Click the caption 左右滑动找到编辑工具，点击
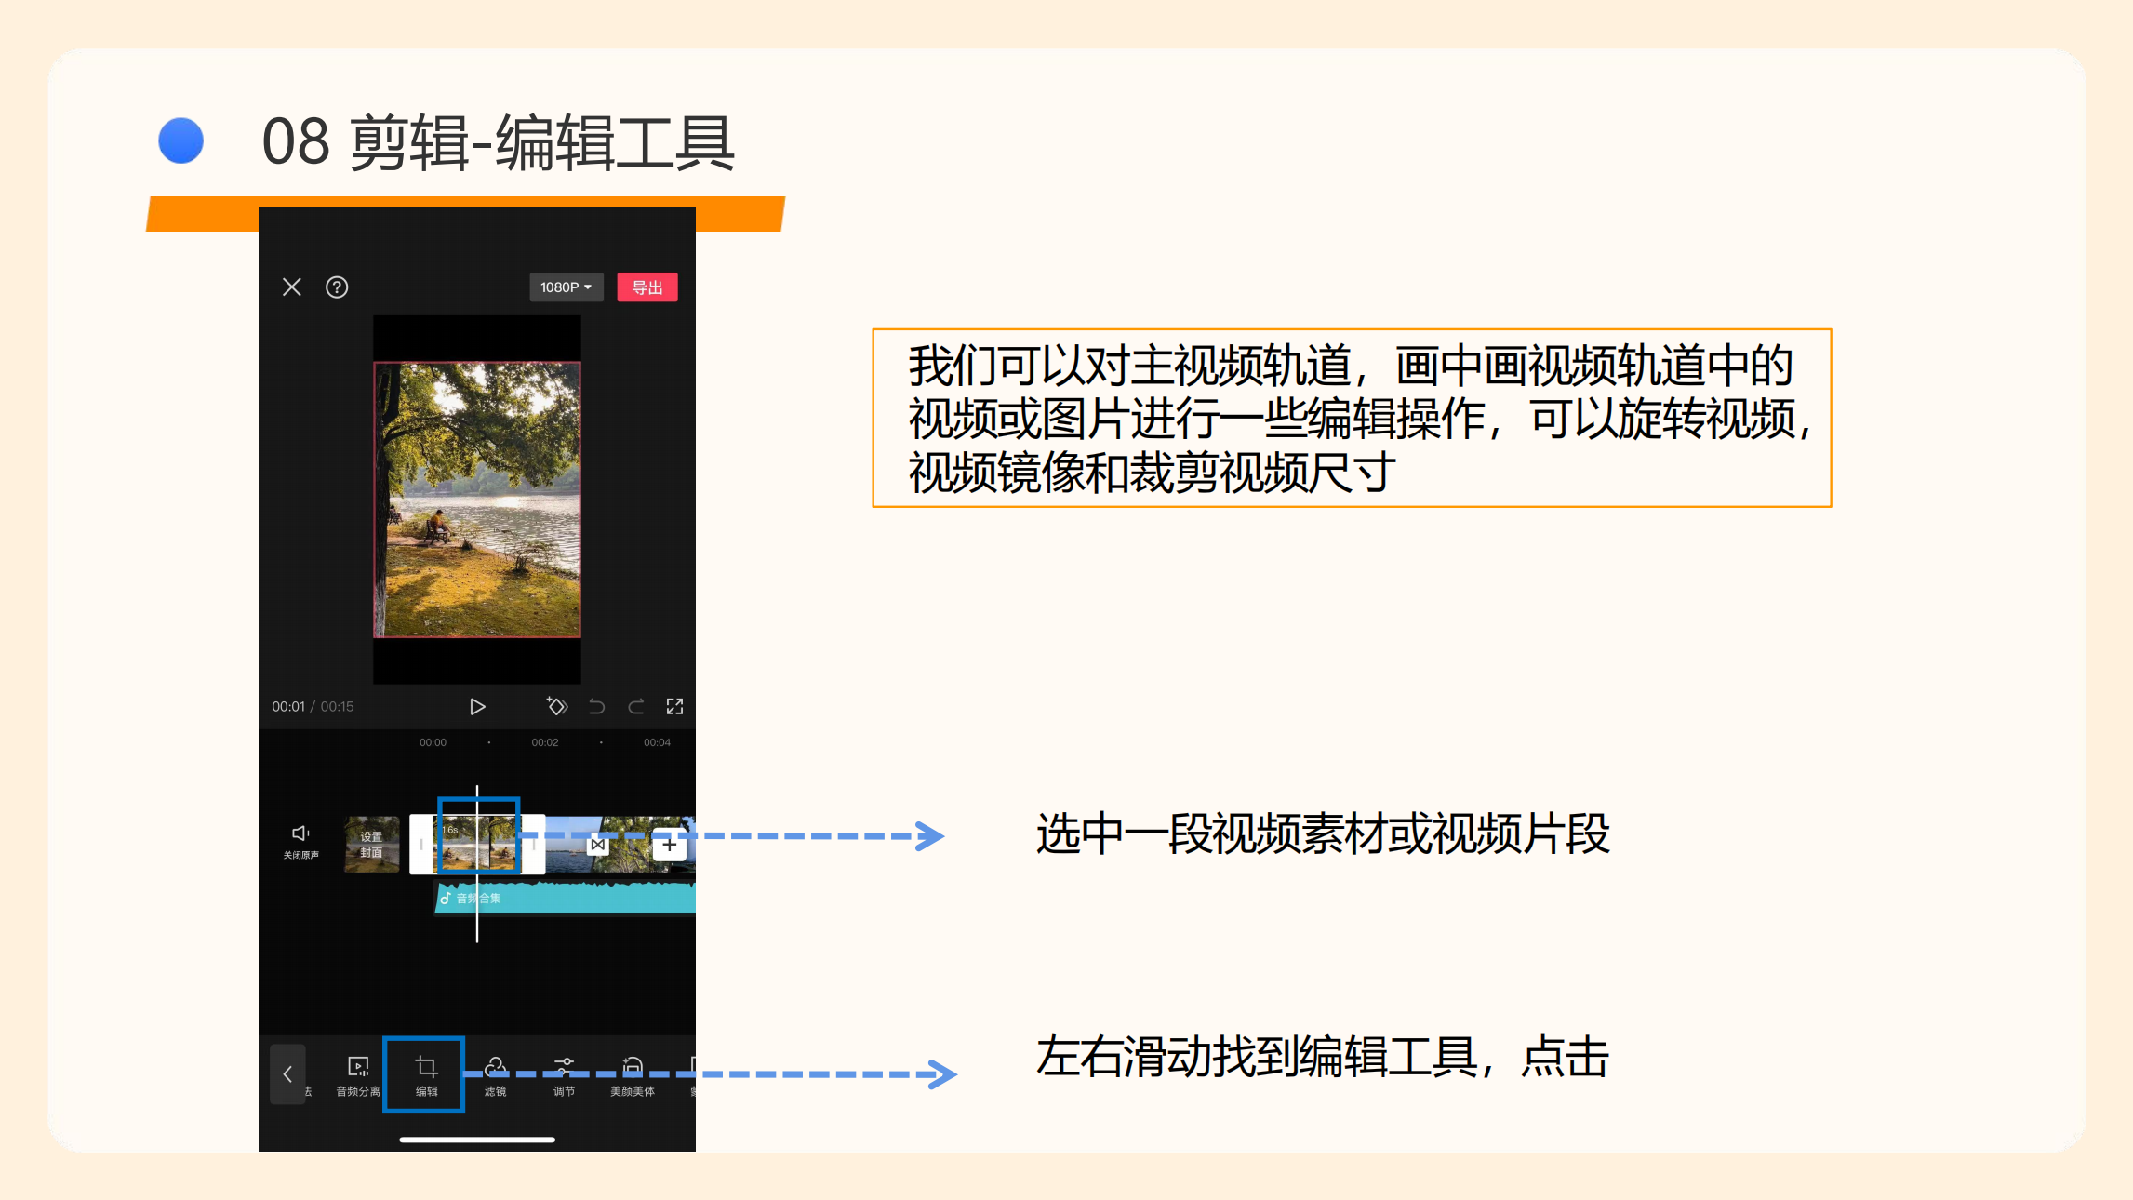 pos(1323,1058)
